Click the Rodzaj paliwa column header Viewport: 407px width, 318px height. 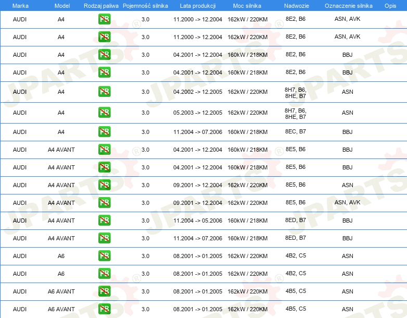[101, 6]
